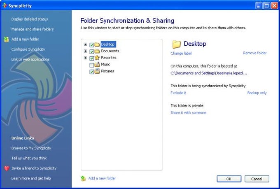The image size is (280, 189).
Task: Uncheck the Favorites folder checkbox
Action: (91, 58)
